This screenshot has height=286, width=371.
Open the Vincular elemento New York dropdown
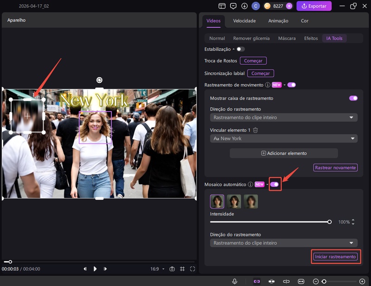click(284, 138)
